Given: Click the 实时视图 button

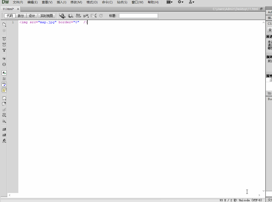Looking at the screenshot, I should pos(47,16).
